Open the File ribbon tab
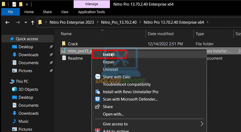Screen dimensions: 241x132 (x=10, y=12)
